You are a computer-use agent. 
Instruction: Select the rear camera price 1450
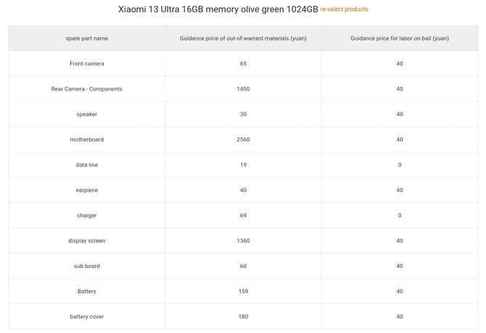243,89
